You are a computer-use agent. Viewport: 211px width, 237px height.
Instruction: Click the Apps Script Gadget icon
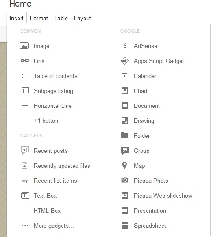point(125,61)
